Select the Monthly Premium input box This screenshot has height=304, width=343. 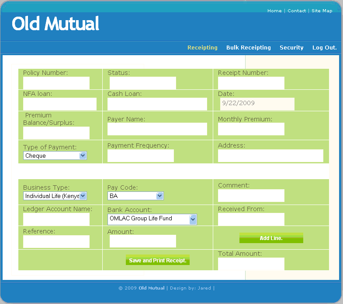(x=251, y=129)
